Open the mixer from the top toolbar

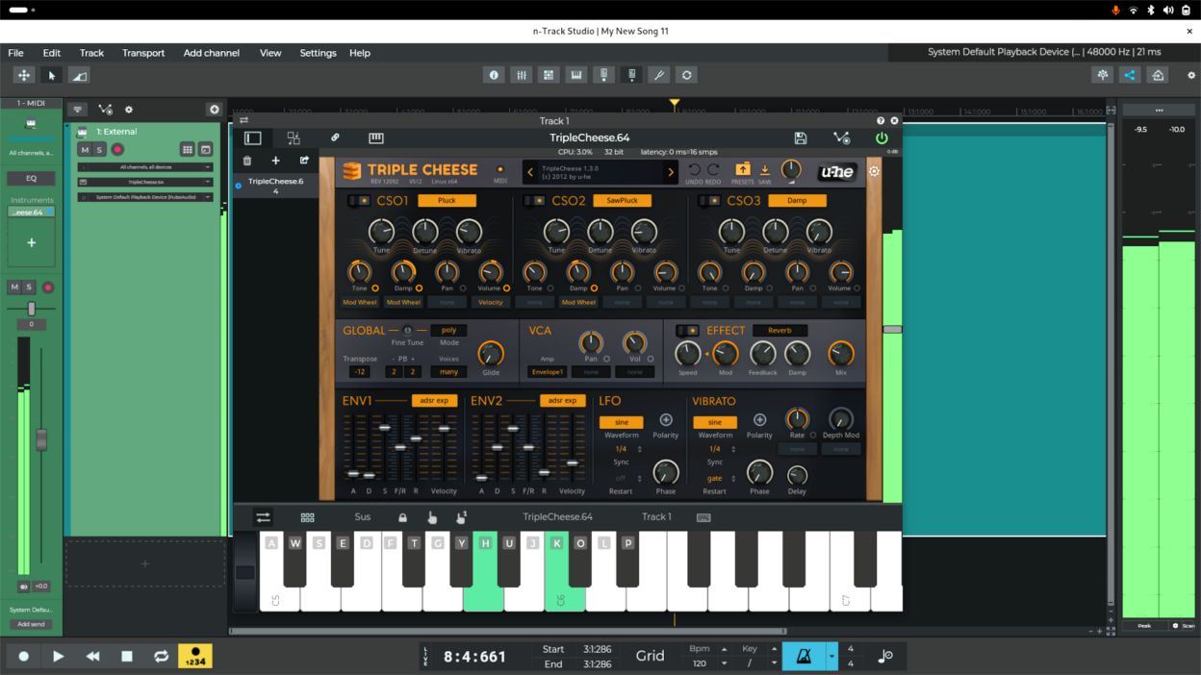pos(522,75)
